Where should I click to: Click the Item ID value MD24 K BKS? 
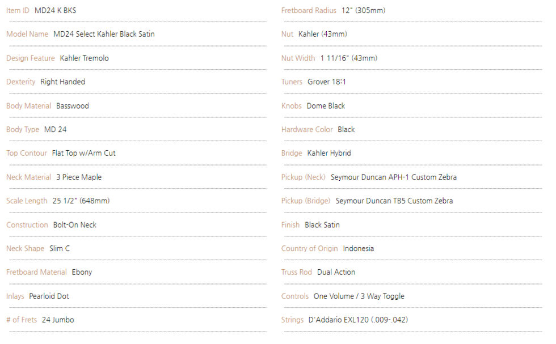56,11
